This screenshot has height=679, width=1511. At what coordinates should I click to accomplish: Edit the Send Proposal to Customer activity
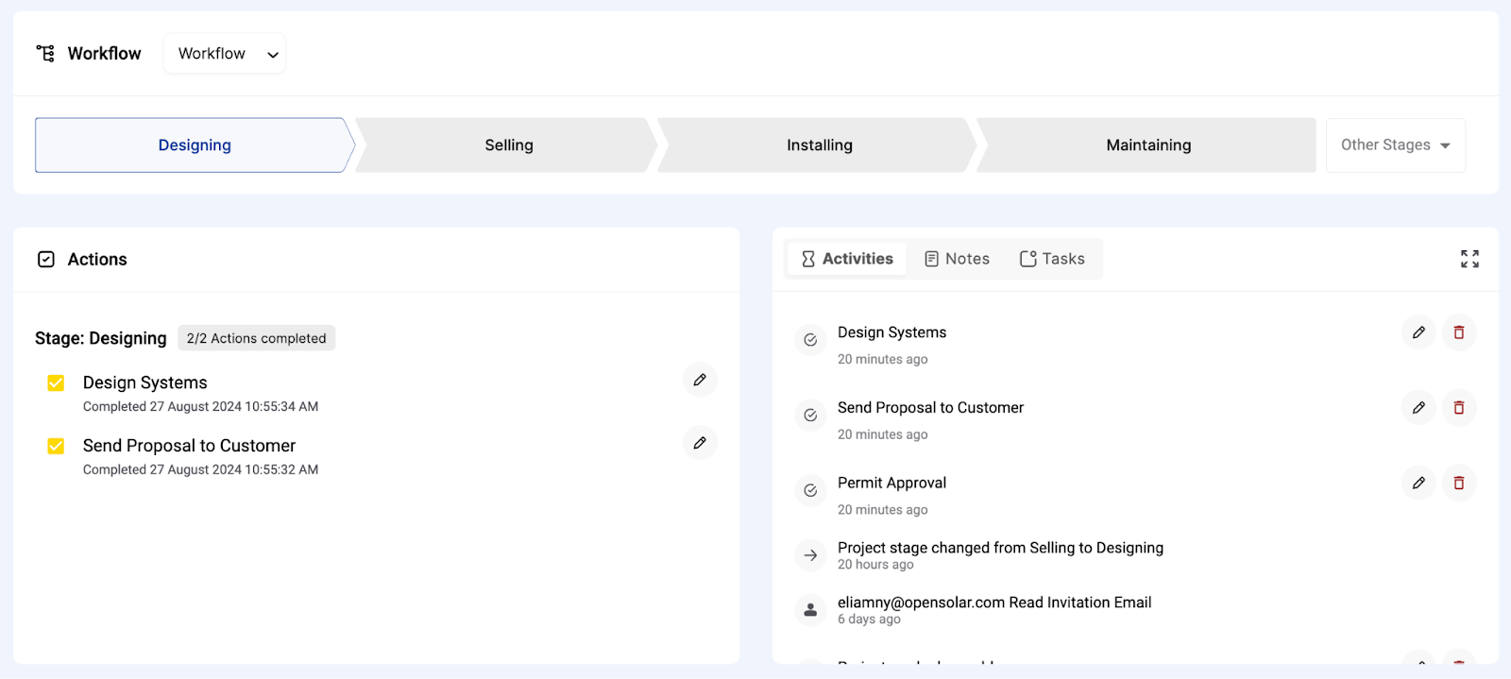(1418, 408)
